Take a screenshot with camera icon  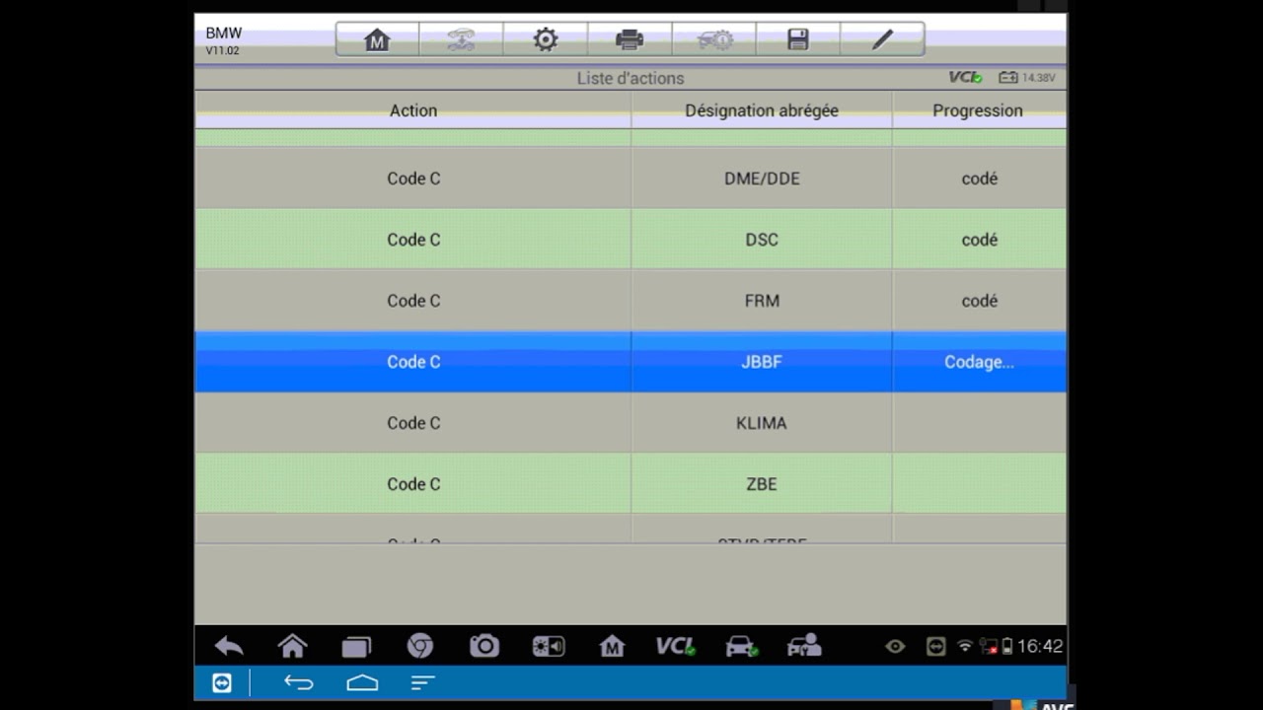point(484,647)
